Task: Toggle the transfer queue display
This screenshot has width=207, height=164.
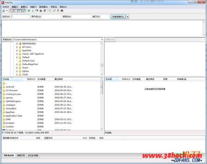Action: coord(23,11)
